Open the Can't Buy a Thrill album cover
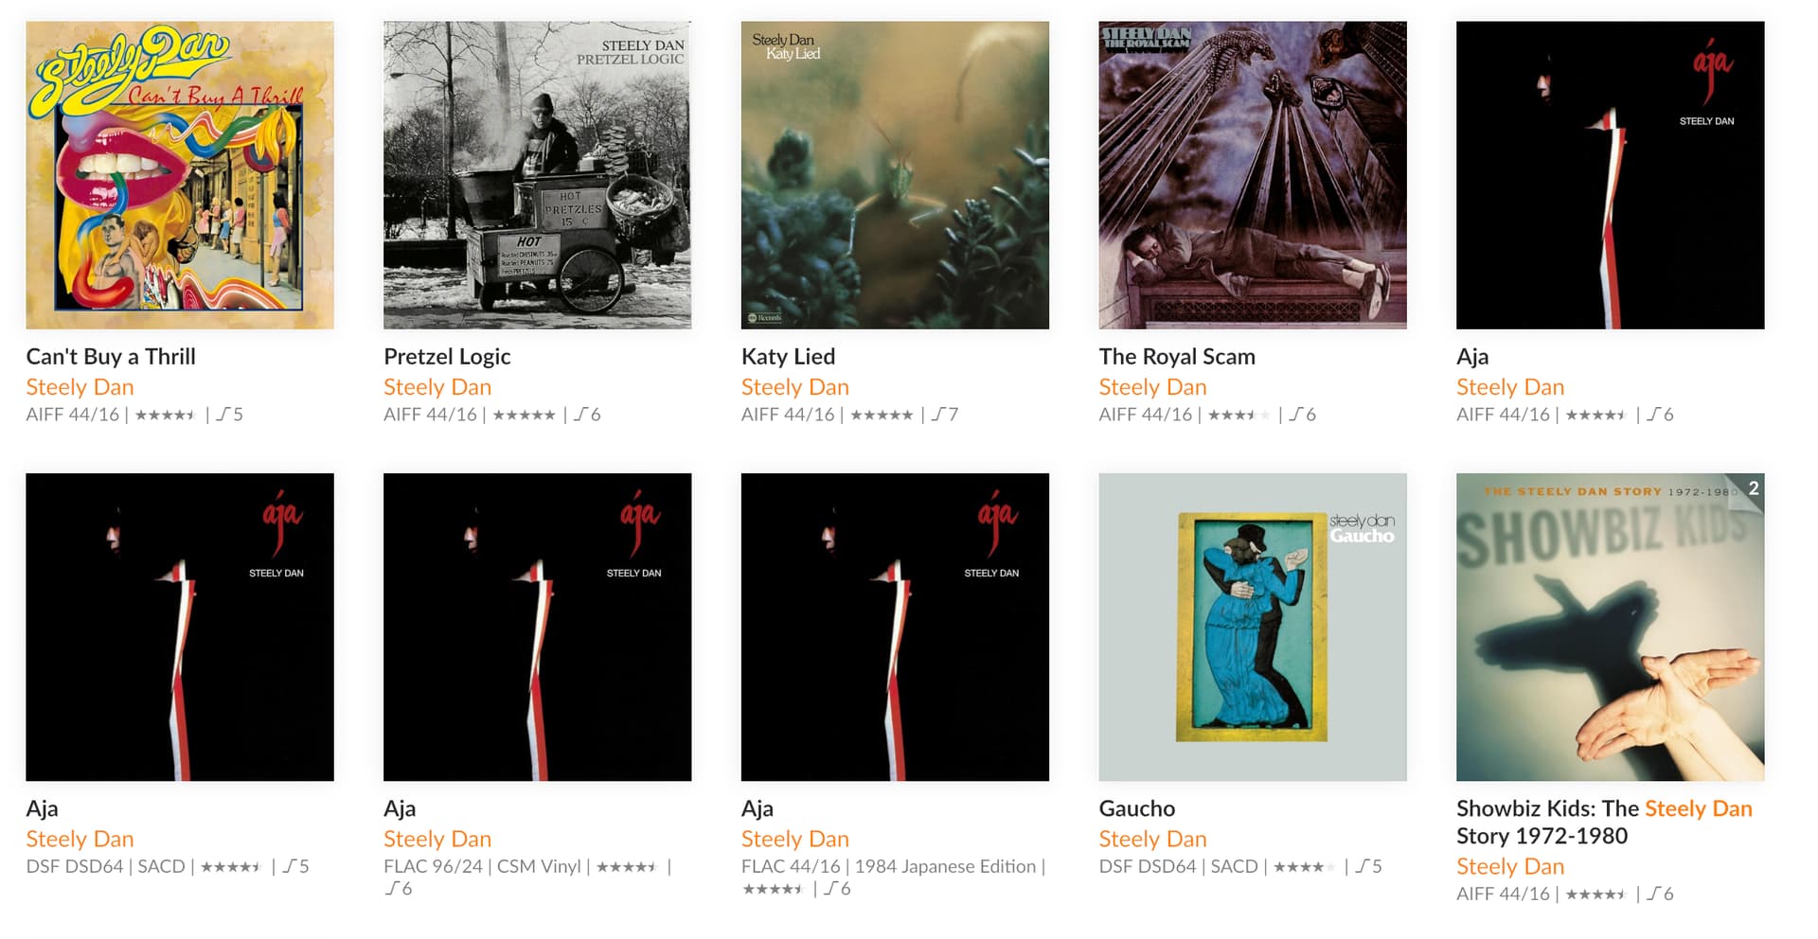 coord(180,175)
